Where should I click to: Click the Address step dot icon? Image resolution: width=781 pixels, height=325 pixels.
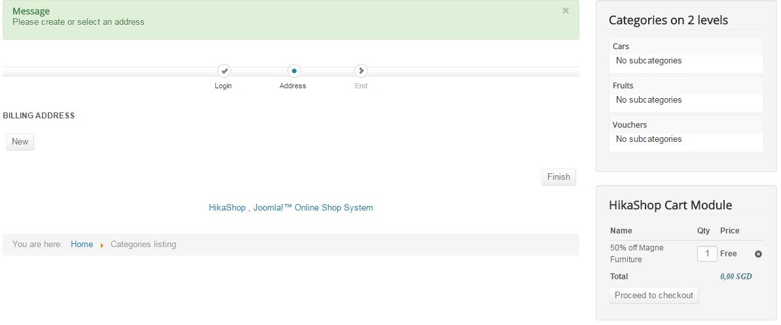pyautogui.click(x=294, y=71)
